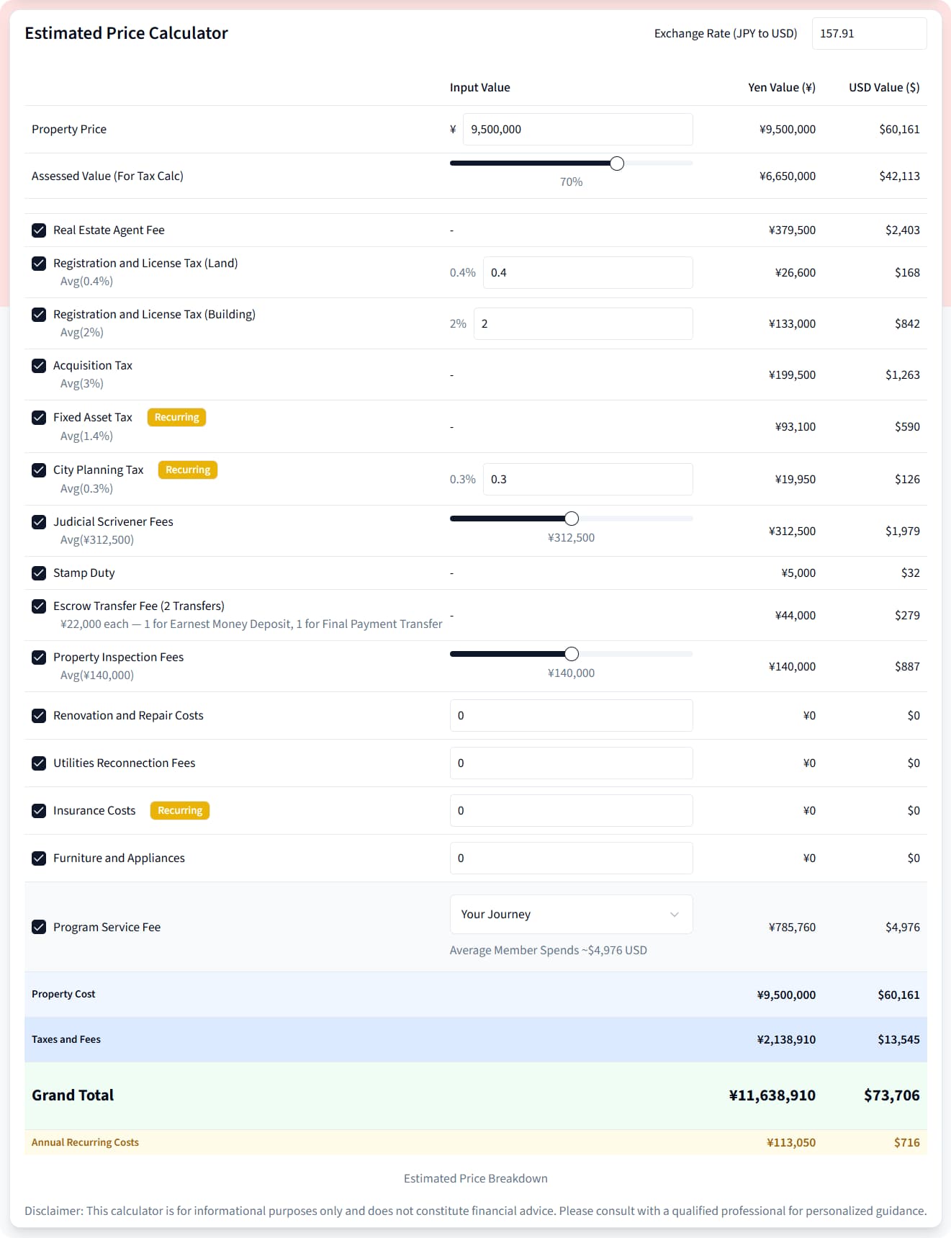Open the Your Journey dropdown
This screenshot has height=1238, width=951.
(x=570, y=915)
